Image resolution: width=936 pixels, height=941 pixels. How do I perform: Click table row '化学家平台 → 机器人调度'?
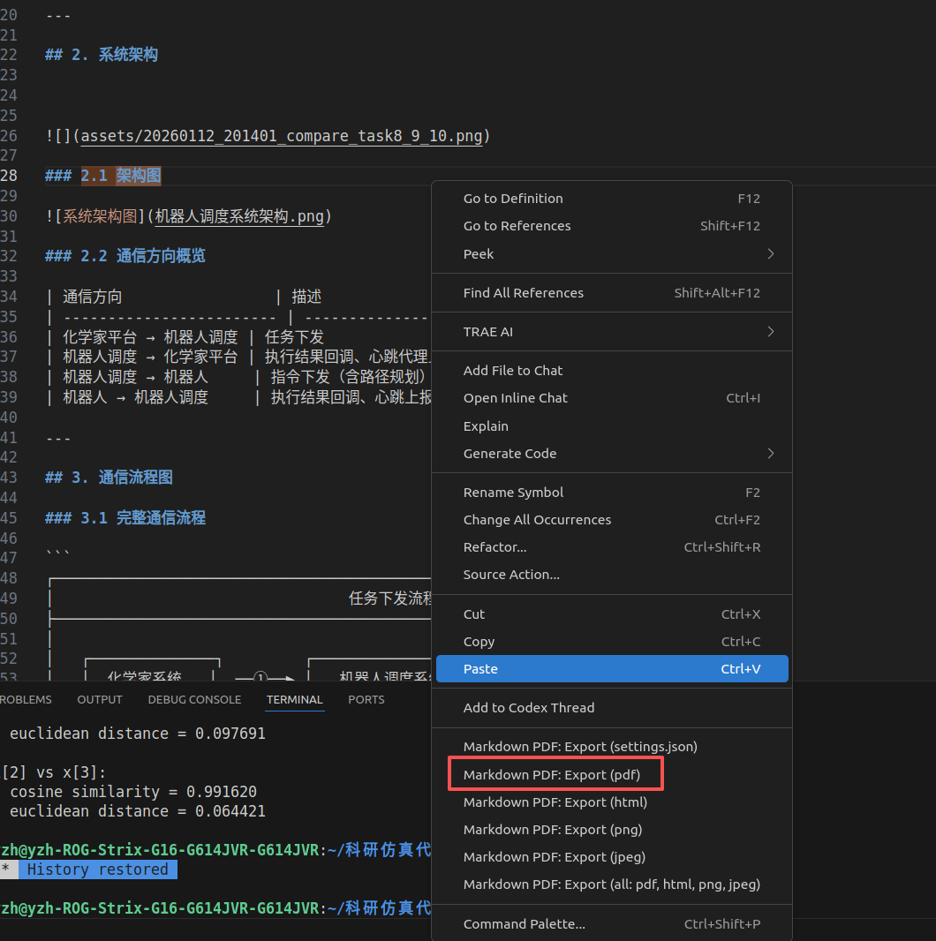[x=150, y=337]
